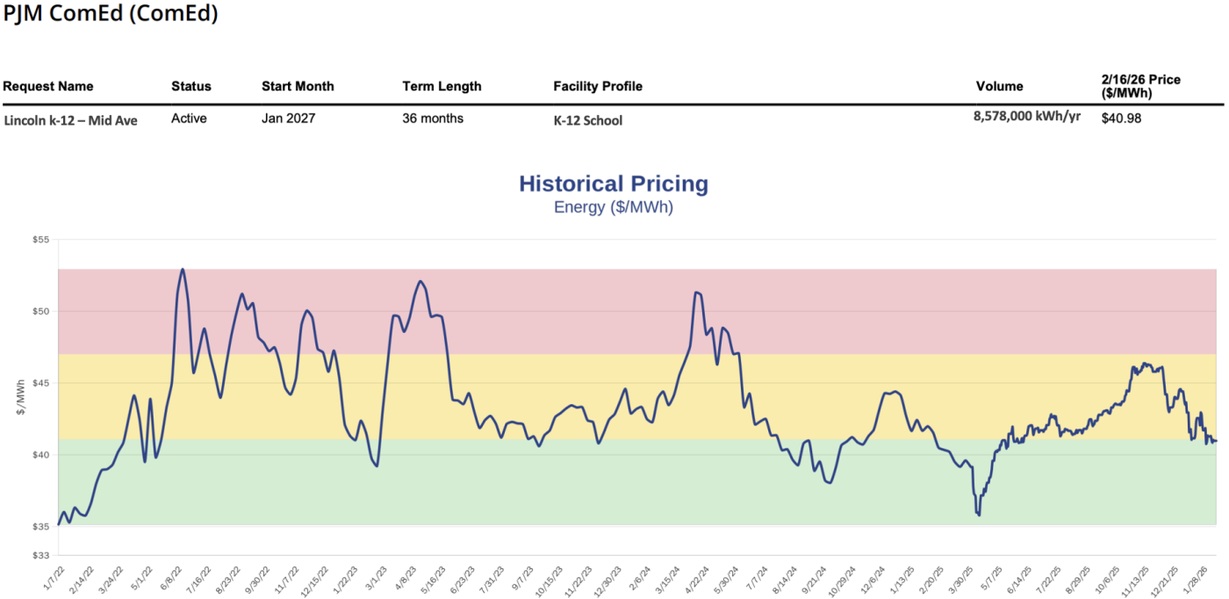Click the Term Length column header
1229x599 pixels.
[442, 86]
